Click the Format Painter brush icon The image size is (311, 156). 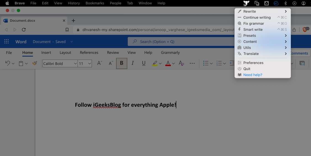click(34, 63)
